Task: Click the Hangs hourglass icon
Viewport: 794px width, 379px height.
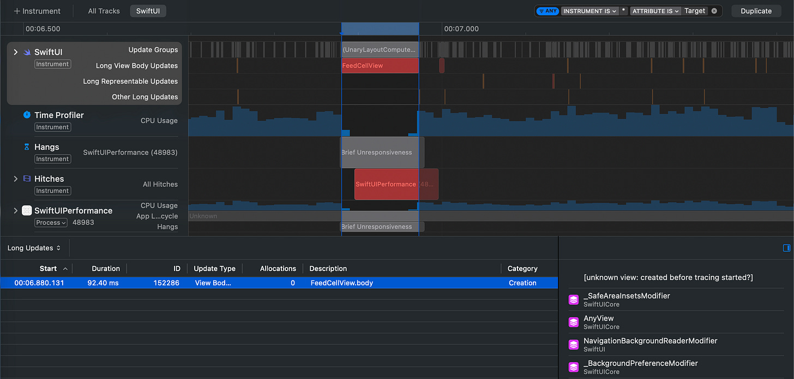Action: click(27, 147)
